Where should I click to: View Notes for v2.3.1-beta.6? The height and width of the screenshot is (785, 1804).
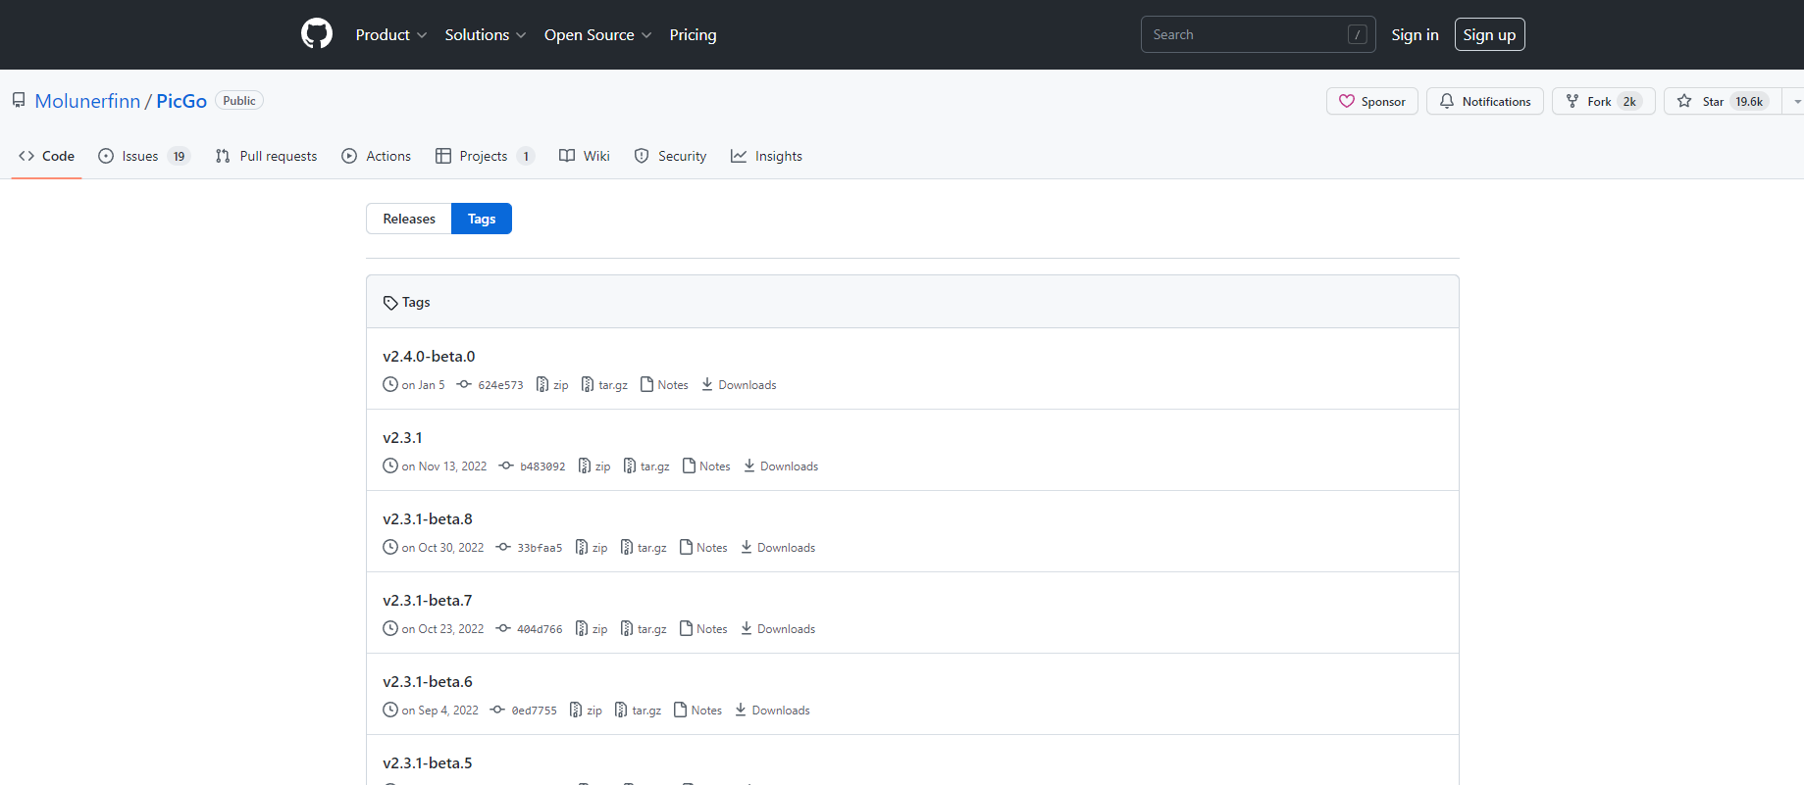697,711
